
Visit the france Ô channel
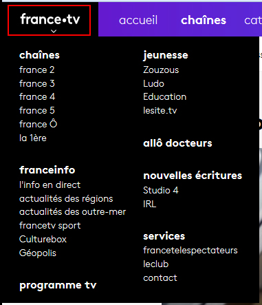[38, 124]
